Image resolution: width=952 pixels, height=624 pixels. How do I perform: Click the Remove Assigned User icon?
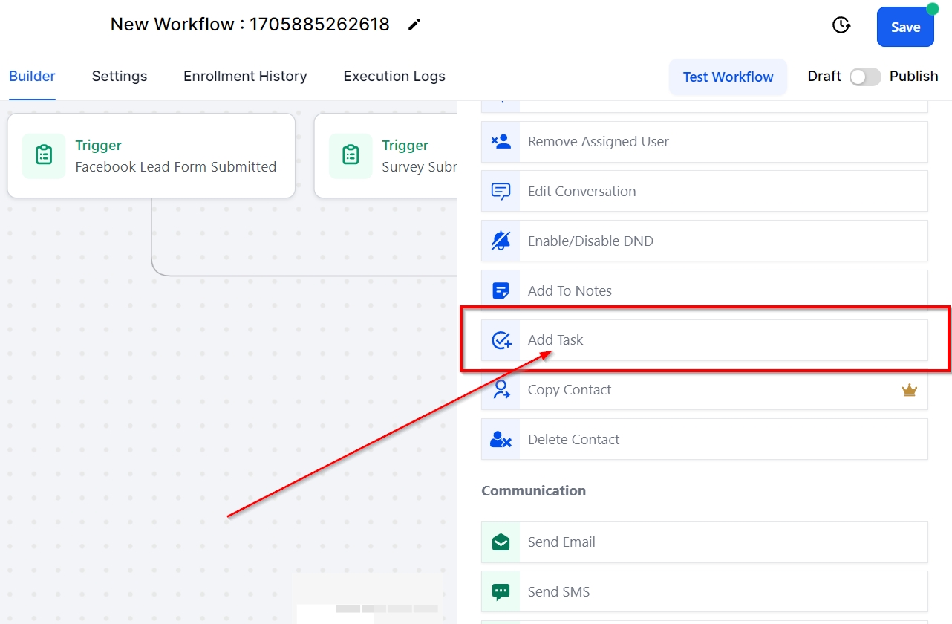point(501,142)
